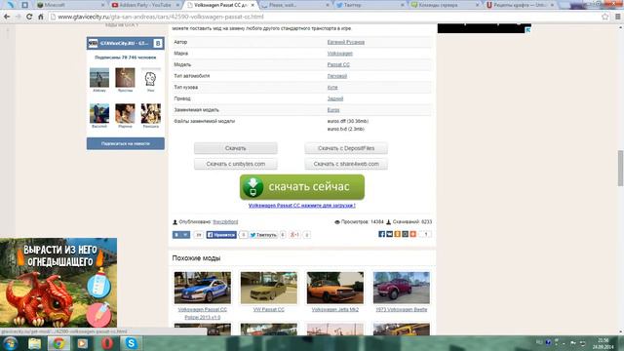Click the dragon game advertisement
Screen dimensions: 624x351
pos(58,283)
